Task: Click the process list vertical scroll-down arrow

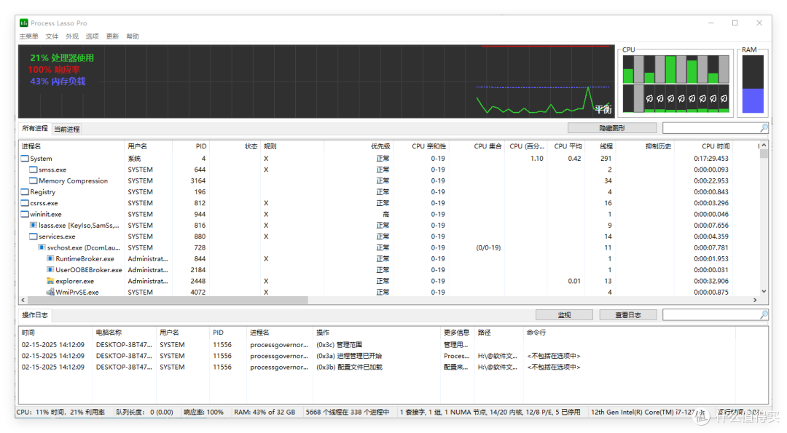Action: (x=764, y=291)
